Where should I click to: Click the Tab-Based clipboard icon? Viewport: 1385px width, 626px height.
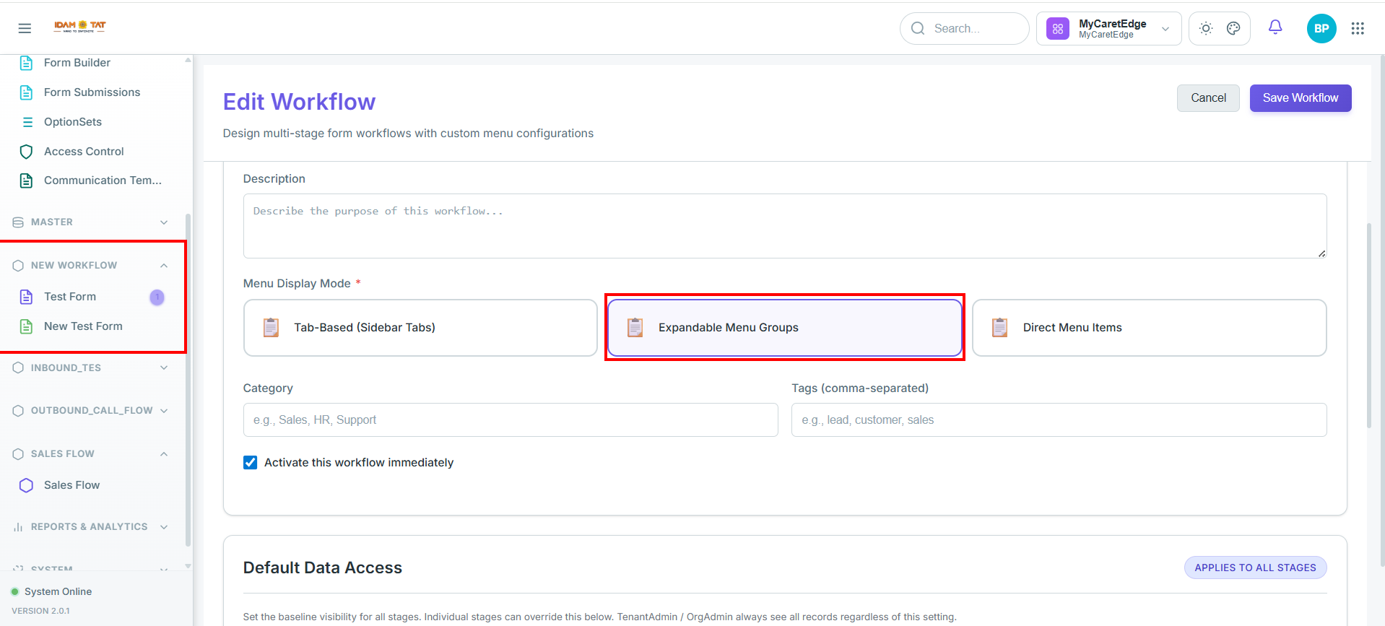pos(271,327)
